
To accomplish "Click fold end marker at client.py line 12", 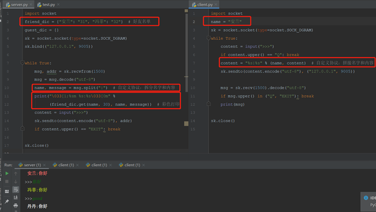I will (208, 104).
